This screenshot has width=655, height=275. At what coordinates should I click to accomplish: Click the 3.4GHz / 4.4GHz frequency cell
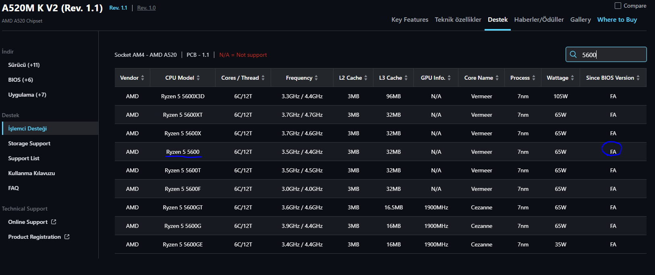coord(302,244)
